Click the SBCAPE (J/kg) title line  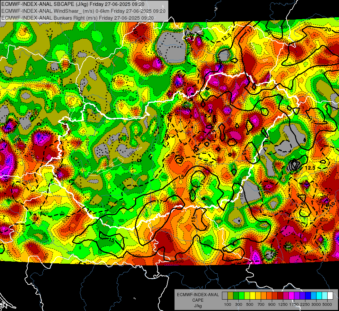(x=73, y=4)
